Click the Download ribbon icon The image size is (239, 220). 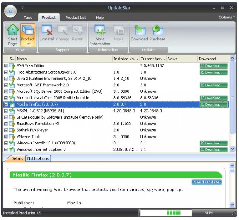139,33
